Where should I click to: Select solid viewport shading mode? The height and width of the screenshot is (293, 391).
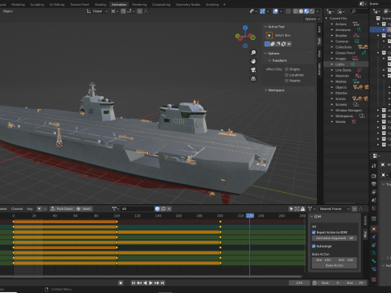(301, 11)
